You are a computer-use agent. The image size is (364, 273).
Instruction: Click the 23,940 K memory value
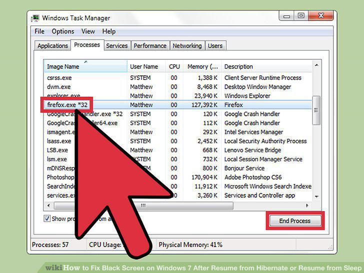(205, 96)
